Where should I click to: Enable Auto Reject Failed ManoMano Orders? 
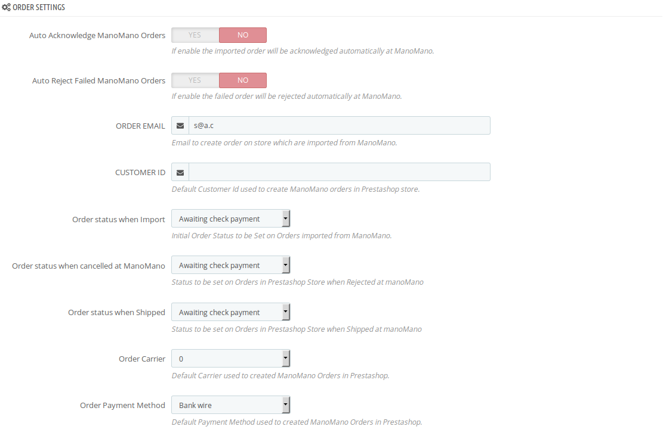coord(195,80)
